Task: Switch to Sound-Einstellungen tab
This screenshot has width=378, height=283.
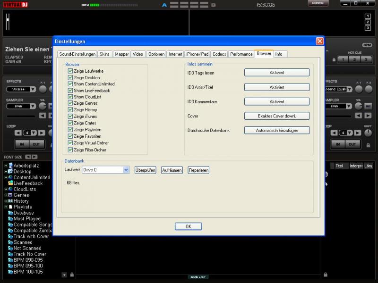Action: coord(77,54)
